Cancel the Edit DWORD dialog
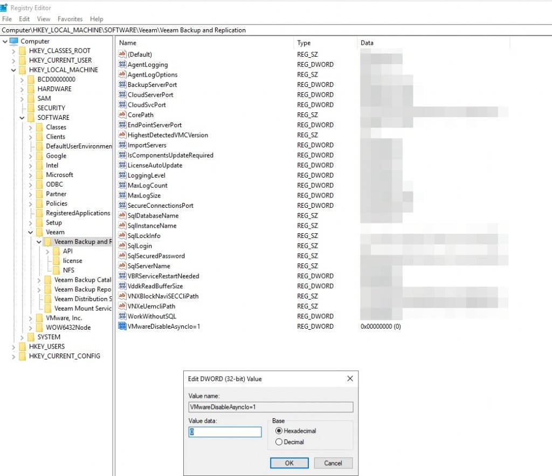The height and width of the screenshot is (476, 552). click(333, 463)
